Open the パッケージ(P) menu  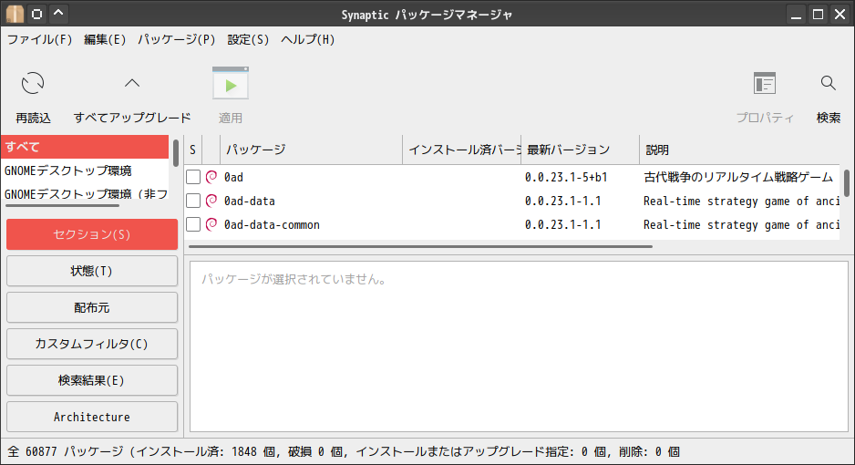click(176, 40)
